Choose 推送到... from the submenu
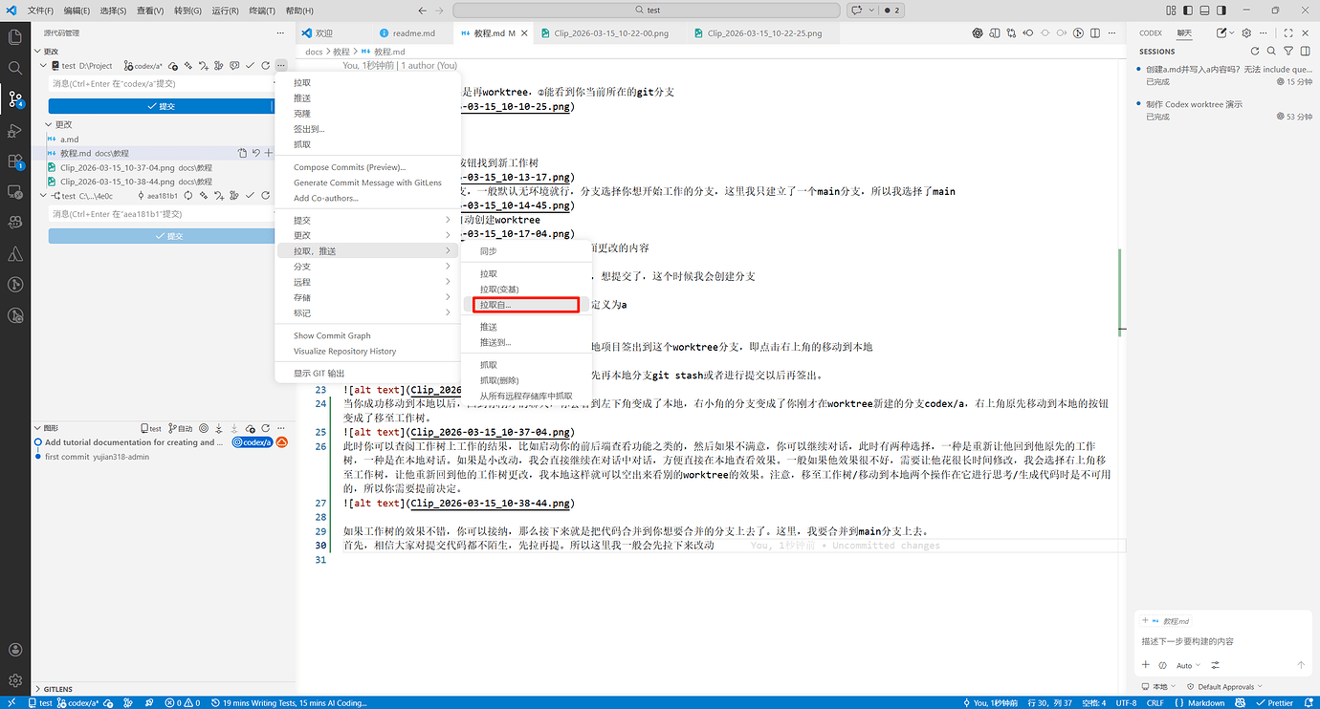 (x=526, y=342)
